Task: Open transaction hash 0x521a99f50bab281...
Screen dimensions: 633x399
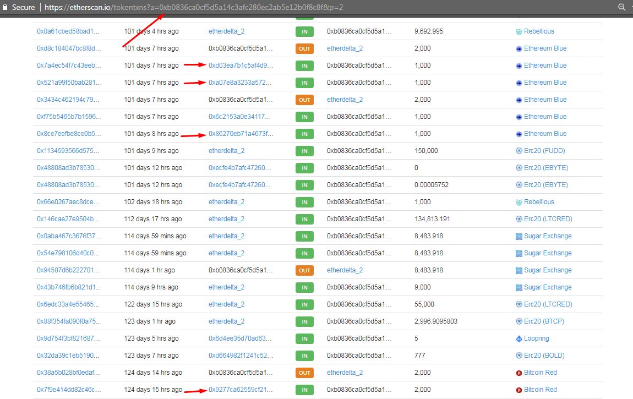Action: (x=69, y=83)
